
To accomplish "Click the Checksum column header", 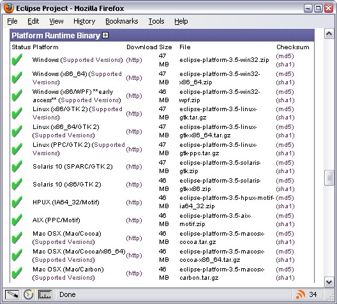I will point(293,47).
